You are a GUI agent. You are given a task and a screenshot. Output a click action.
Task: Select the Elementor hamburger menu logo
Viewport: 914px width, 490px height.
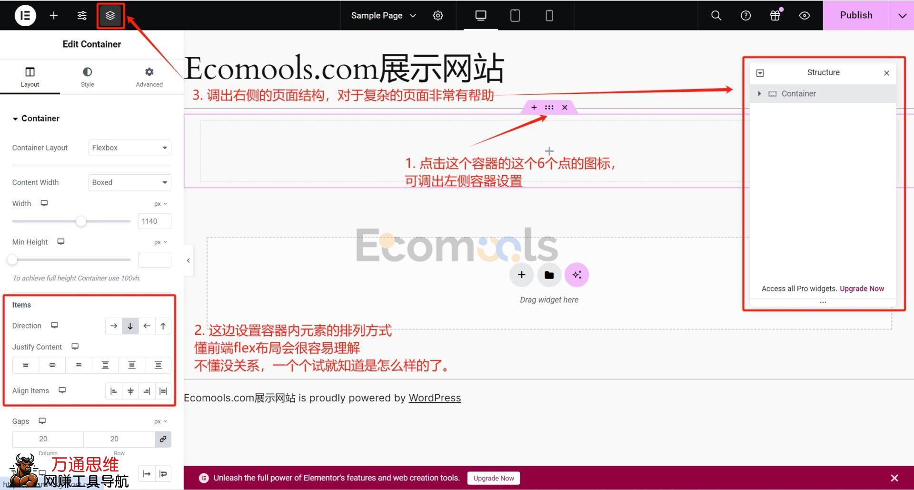pos(25,15)
